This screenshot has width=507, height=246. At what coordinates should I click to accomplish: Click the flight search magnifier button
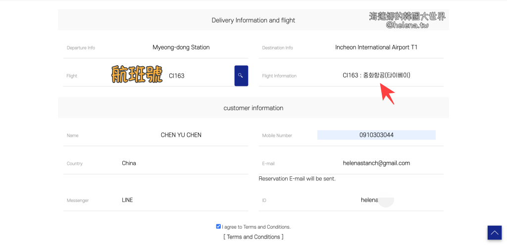pyautogui.click(x=241, y=76)
